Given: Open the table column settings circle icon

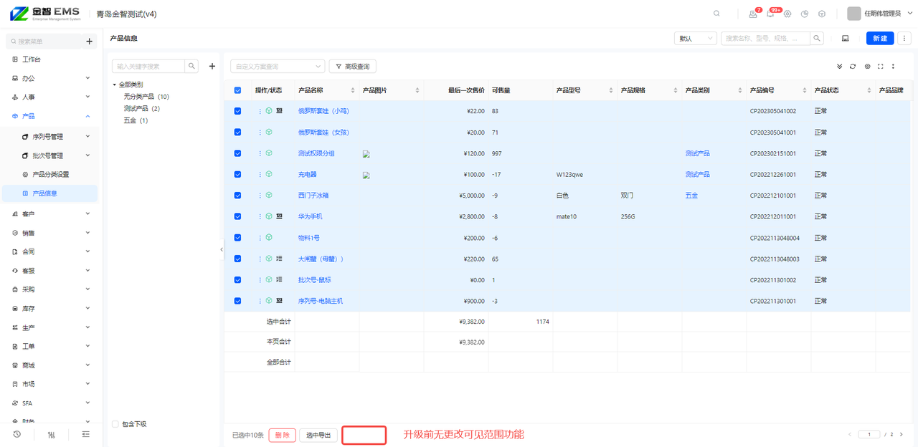Looking at the screenshot, I should coord(867,67).
